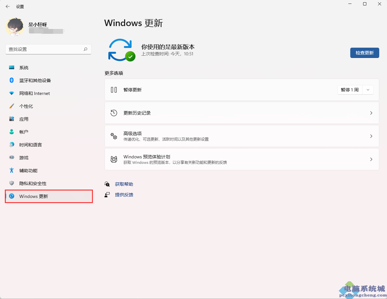
Task: Click the large update status sync icon
Action: (122, 50)
